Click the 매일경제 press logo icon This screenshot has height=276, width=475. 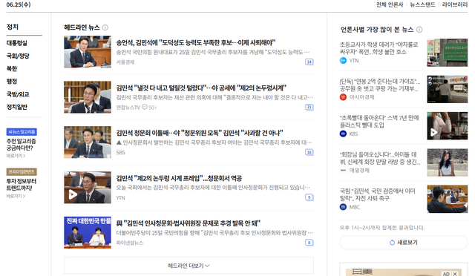point(343,170)
